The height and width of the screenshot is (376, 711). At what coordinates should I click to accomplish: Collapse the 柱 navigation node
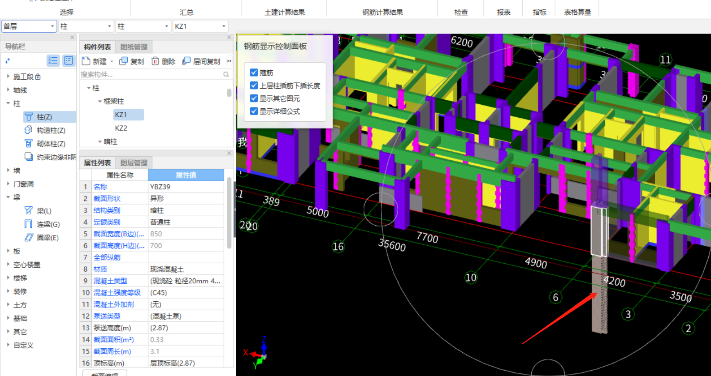pyautogui.click(x=8, y=103)
